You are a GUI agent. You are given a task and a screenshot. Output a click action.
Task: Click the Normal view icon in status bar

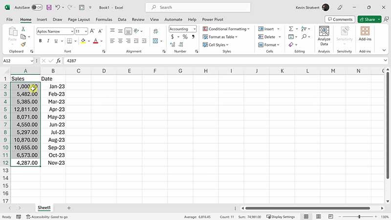click(306, 217)
